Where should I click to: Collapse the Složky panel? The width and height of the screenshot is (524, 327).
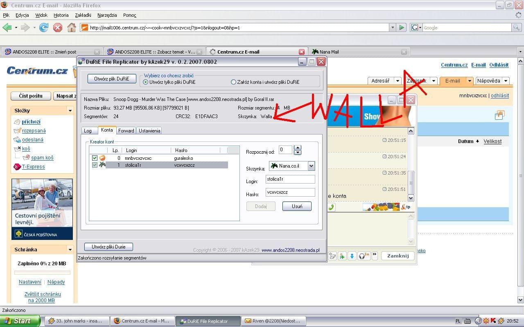(x=70, y=111)
